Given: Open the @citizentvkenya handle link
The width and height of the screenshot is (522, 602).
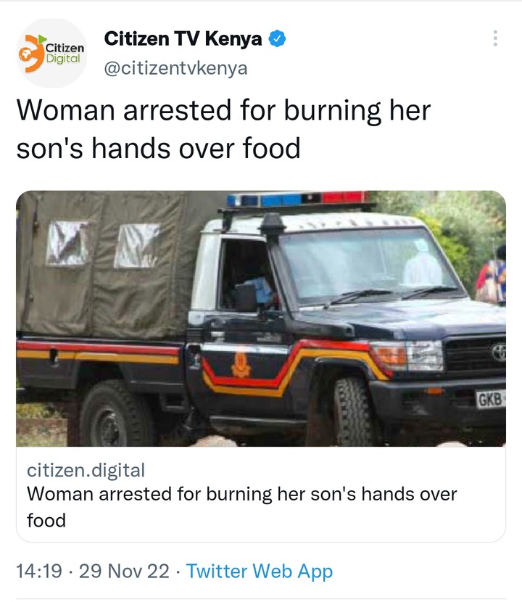Looking at the screenshot, I should click(175, 68).
